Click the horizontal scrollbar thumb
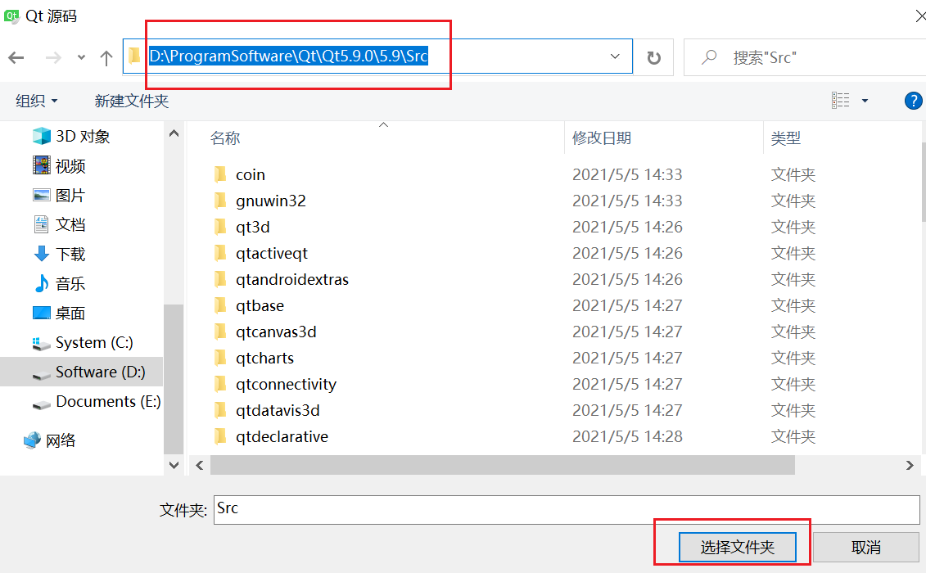This screenshot has width=926, height=573. tap(503, 466)
